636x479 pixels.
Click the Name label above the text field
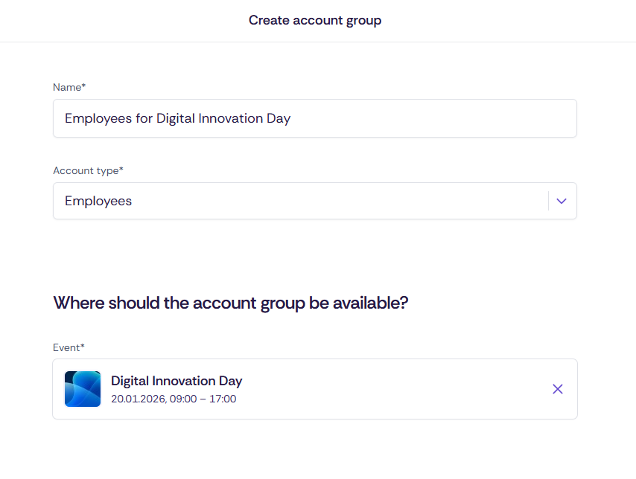(69, 87)
